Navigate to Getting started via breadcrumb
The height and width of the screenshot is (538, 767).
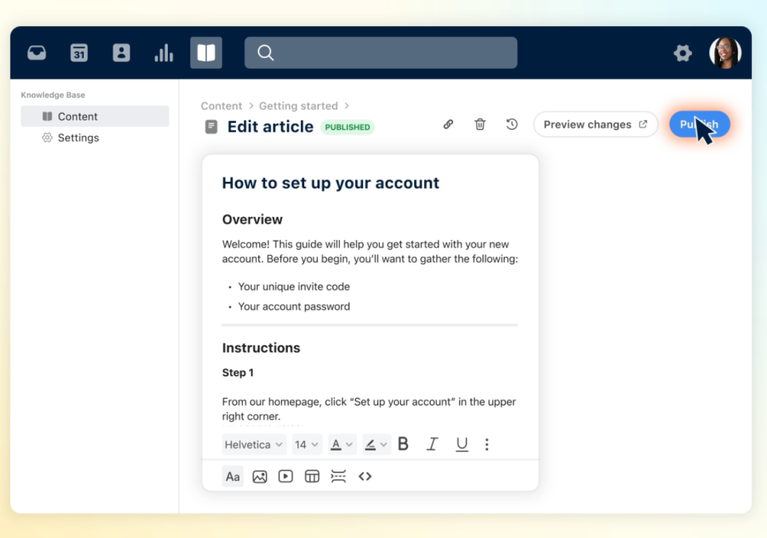point(298,106)
